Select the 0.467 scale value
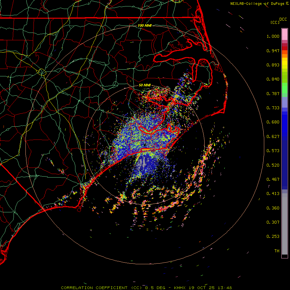Viewport: 290px width, 290px height. pyautogui.click(x=273, y=179)
